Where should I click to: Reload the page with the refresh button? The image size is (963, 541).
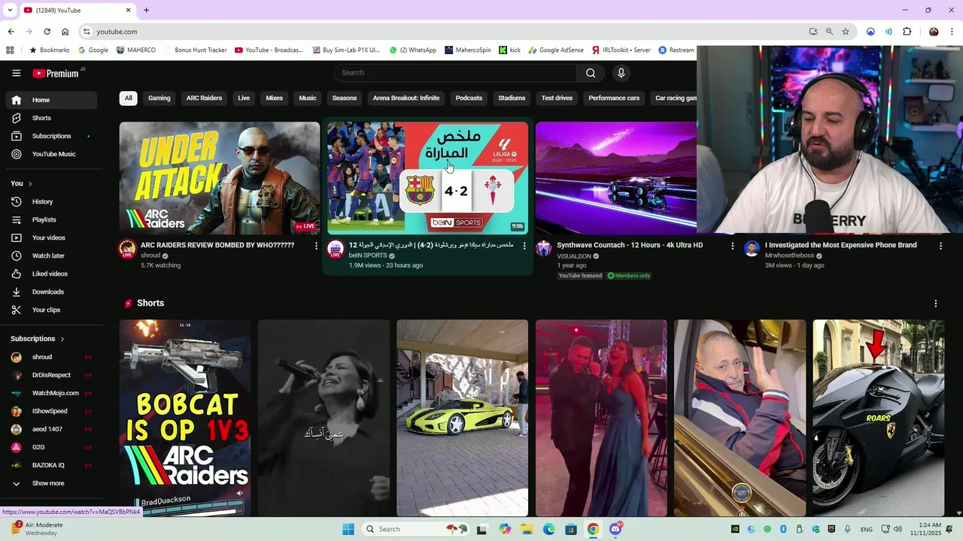(x=47, y=32)
